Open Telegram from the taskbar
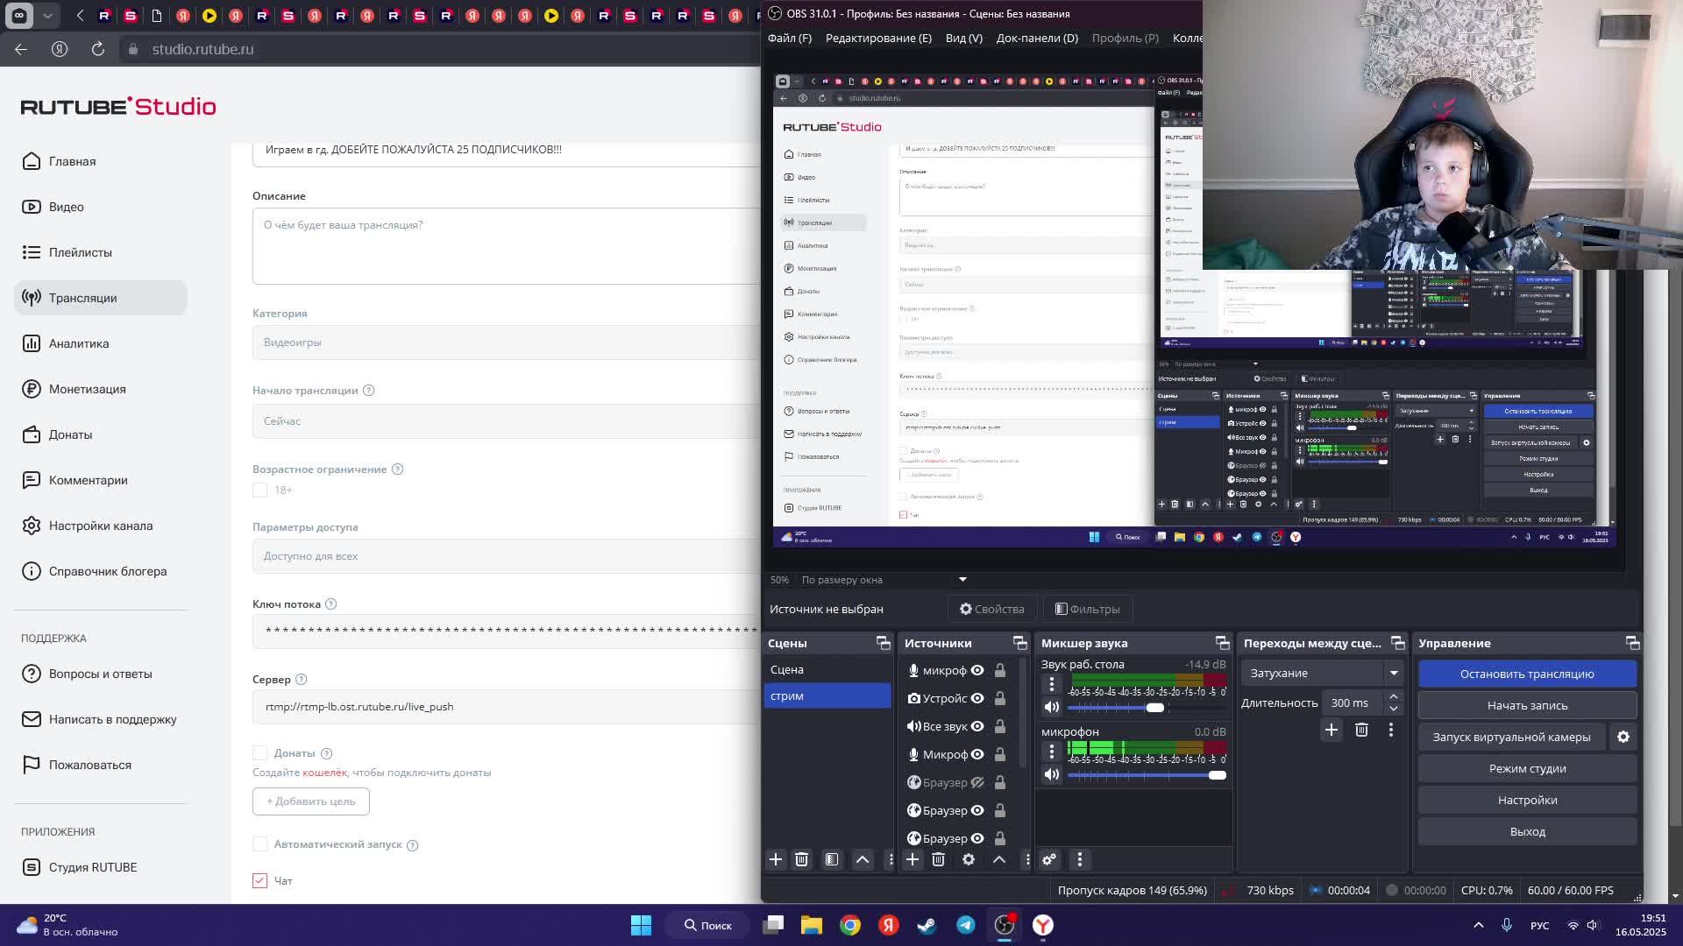Screen dimensions: 1683x946 click(x=966, y=925)
